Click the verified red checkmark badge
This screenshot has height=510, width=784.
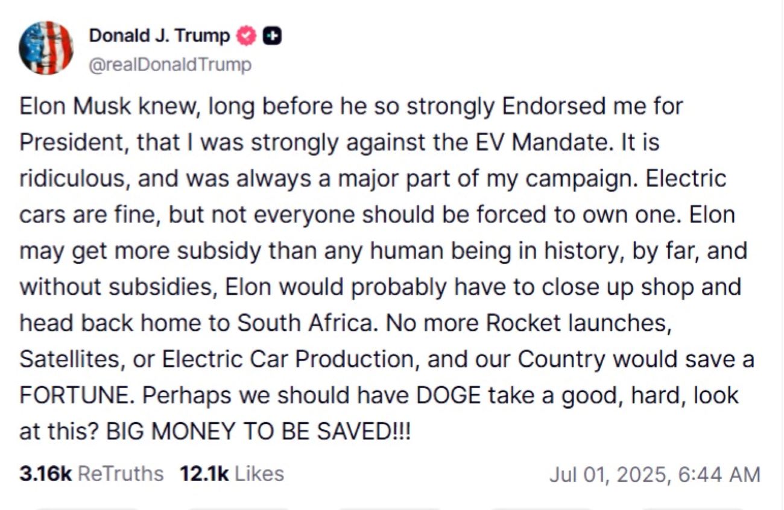[x=247, y=37]
